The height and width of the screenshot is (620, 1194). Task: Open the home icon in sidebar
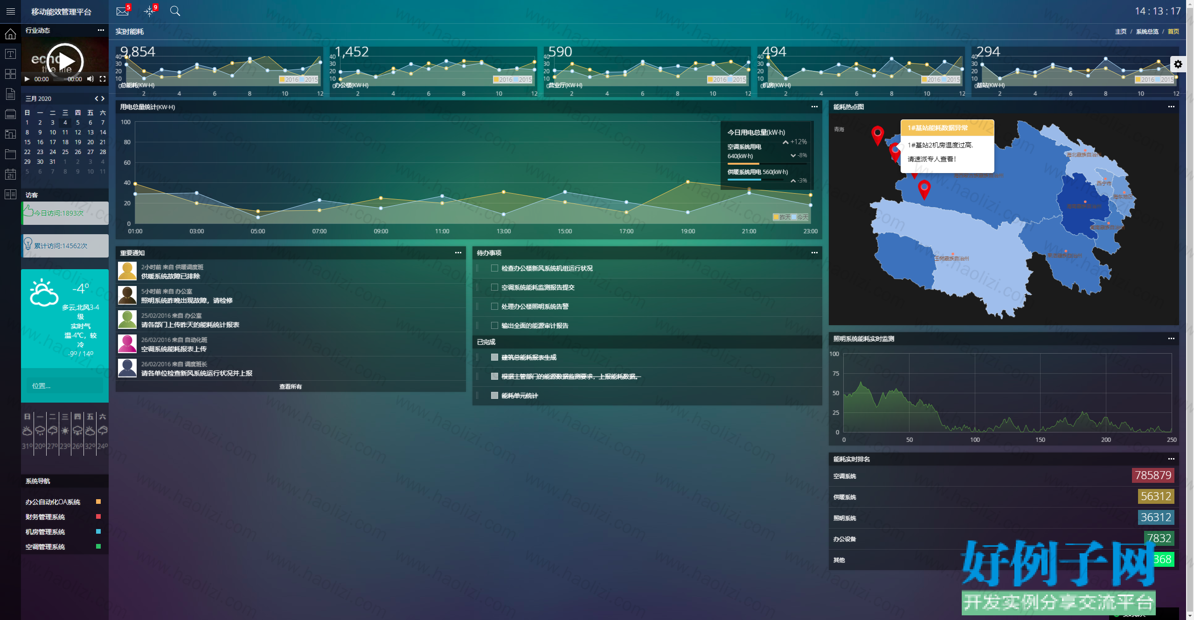click(10, 34)
